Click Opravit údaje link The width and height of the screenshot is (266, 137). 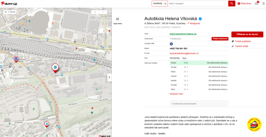click(242, 46)
